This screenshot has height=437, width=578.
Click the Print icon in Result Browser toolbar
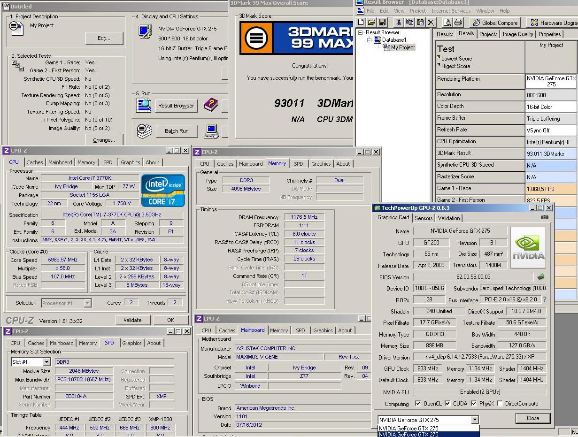[458, 22]
